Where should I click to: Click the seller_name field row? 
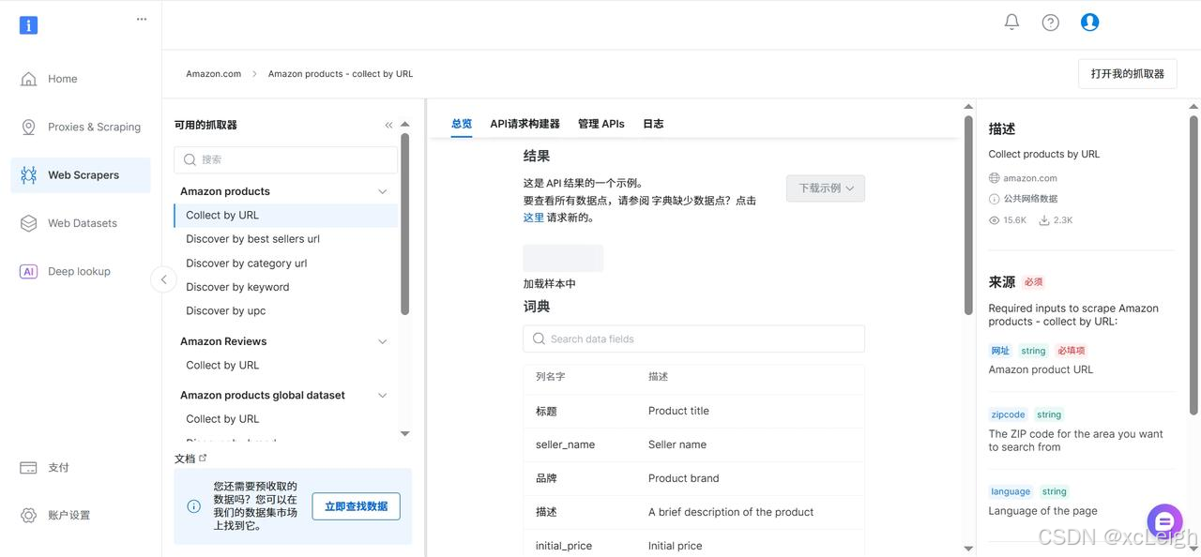point(694,444)
